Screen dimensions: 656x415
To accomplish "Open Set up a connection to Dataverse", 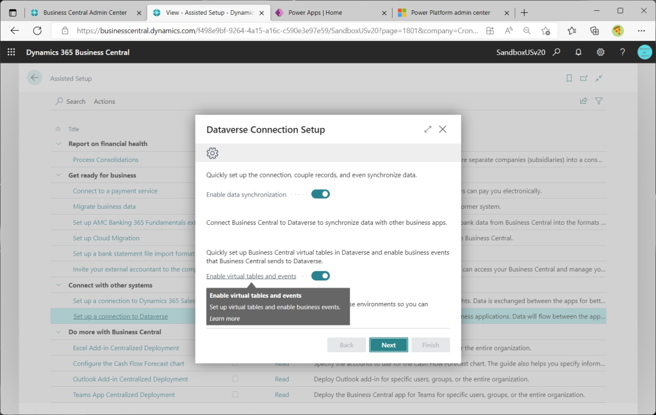I will coord(120,316).
